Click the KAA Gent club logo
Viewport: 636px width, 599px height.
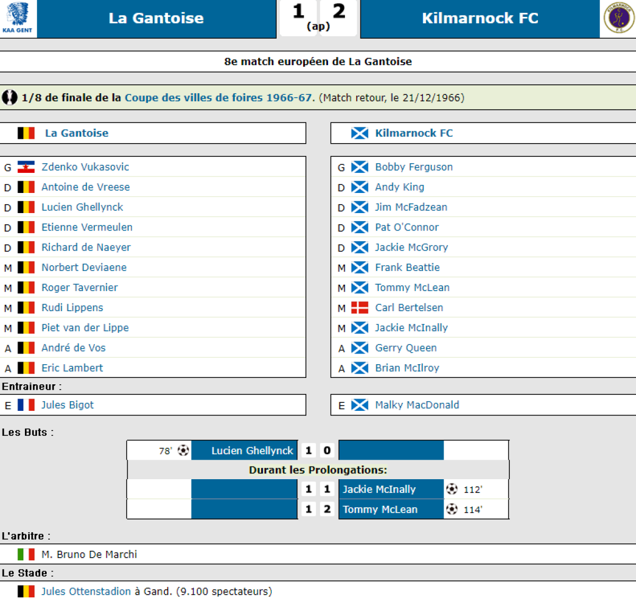(17, 17)
